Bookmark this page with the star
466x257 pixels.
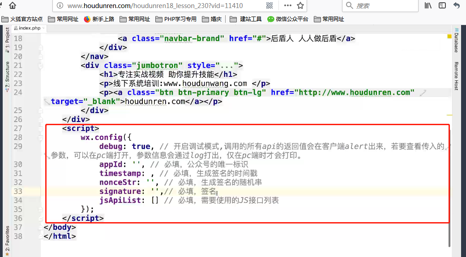[x=300, y=5]
